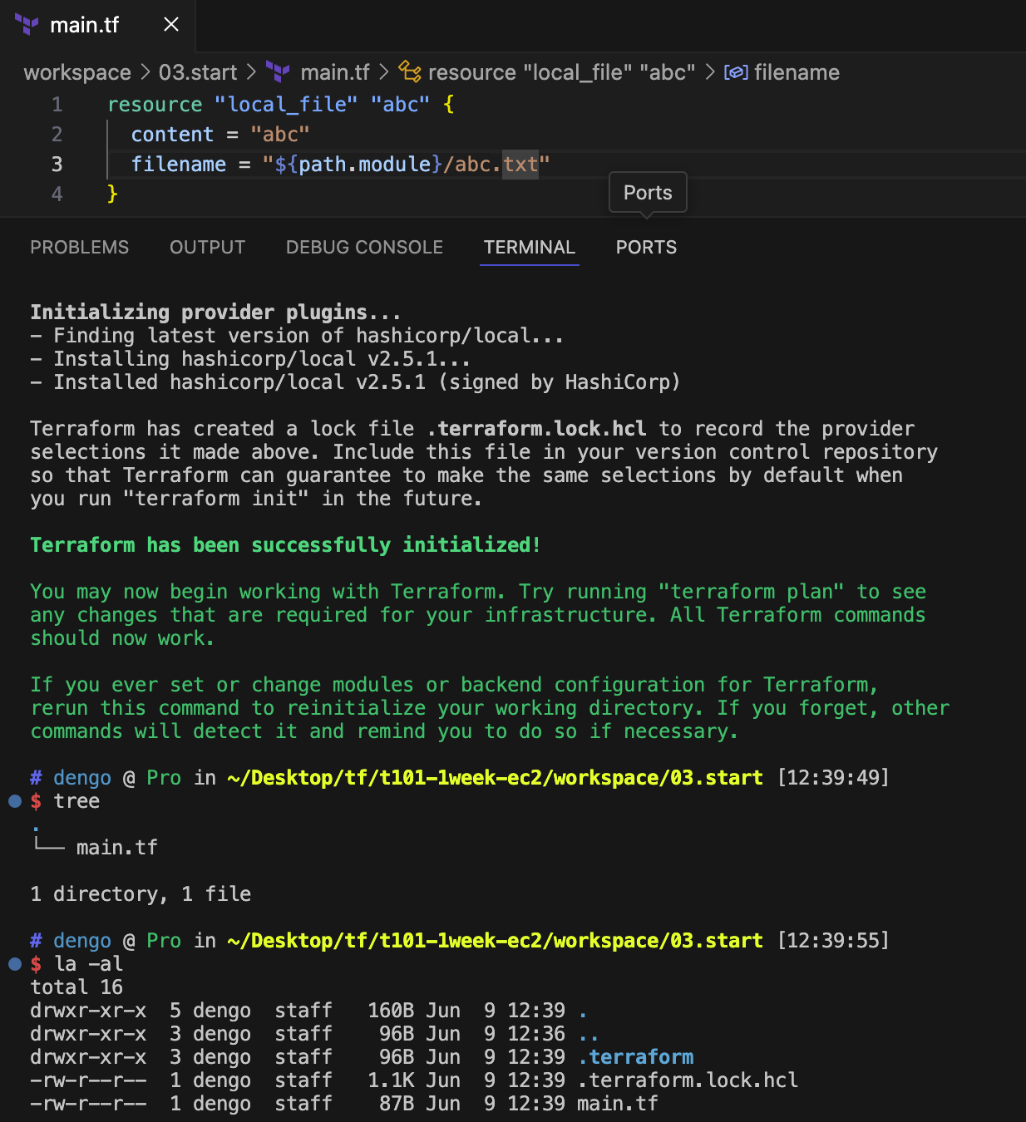Open the PORTS panel tab
The image size is (1026, 1122).
[x=646, y=248]
